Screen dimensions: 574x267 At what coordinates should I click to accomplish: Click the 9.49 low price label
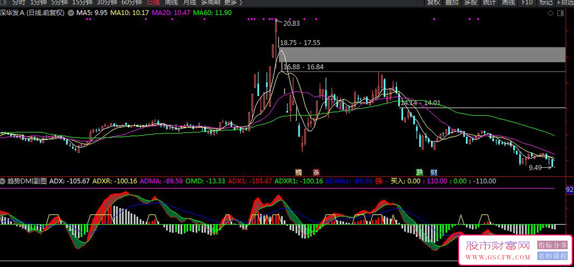tap(535, 168)
